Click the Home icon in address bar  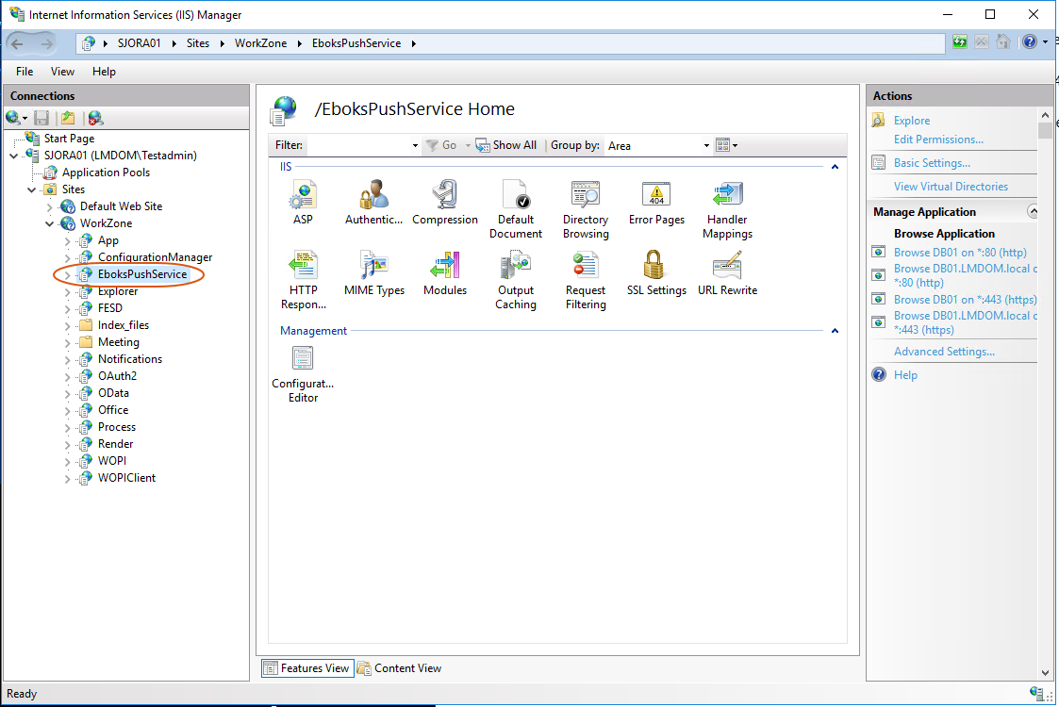(1003, 41)
